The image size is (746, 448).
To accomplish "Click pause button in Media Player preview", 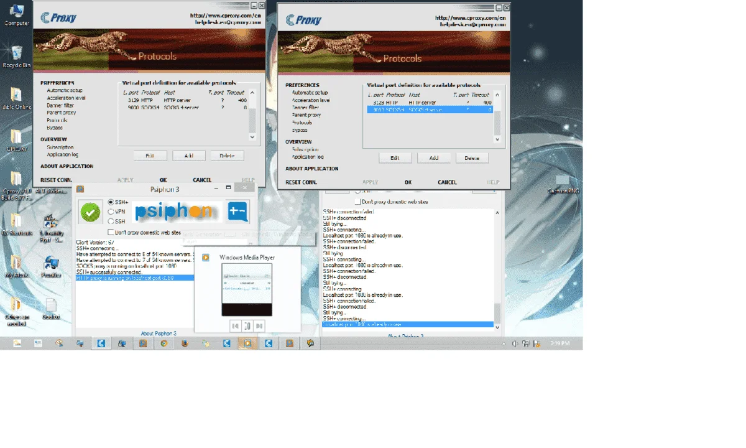I will (x=247, y=325).
